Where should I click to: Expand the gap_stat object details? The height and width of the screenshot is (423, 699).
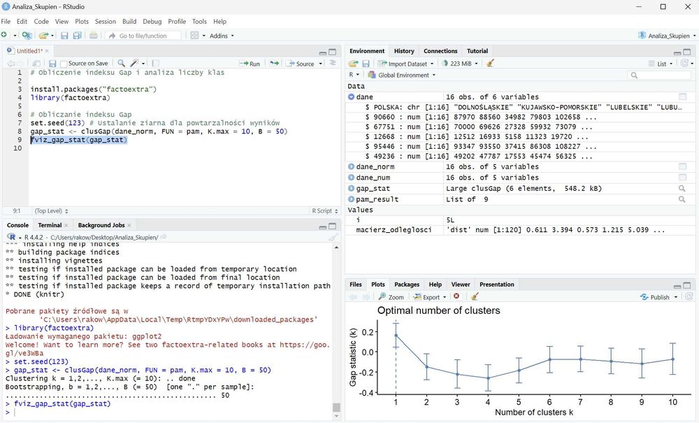pyautogui.click(x=352, y=189)
